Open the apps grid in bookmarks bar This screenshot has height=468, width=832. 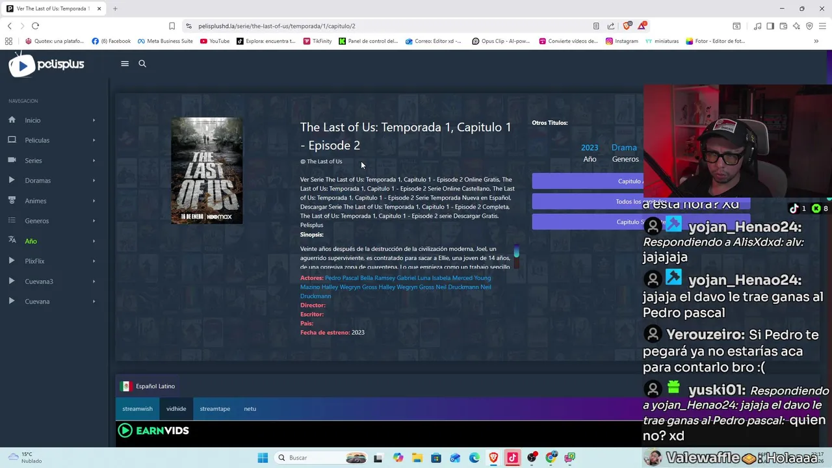(x=8, y=41)
